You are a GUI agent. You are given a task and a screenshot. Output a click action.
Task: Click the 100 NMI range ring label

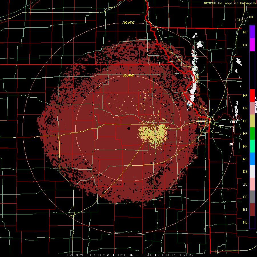pyautogui.click(x=128, y=23)
